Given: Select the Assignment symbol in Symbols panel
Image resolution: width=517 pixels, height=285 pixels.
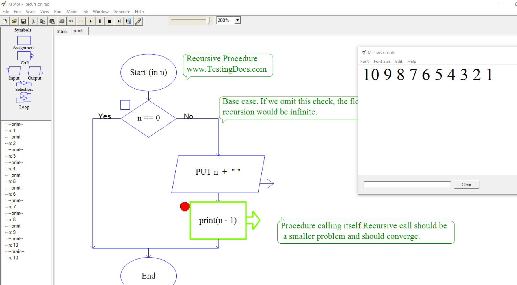Looking at the screenshot, I should pyautogui.click(x=23, y=41).
